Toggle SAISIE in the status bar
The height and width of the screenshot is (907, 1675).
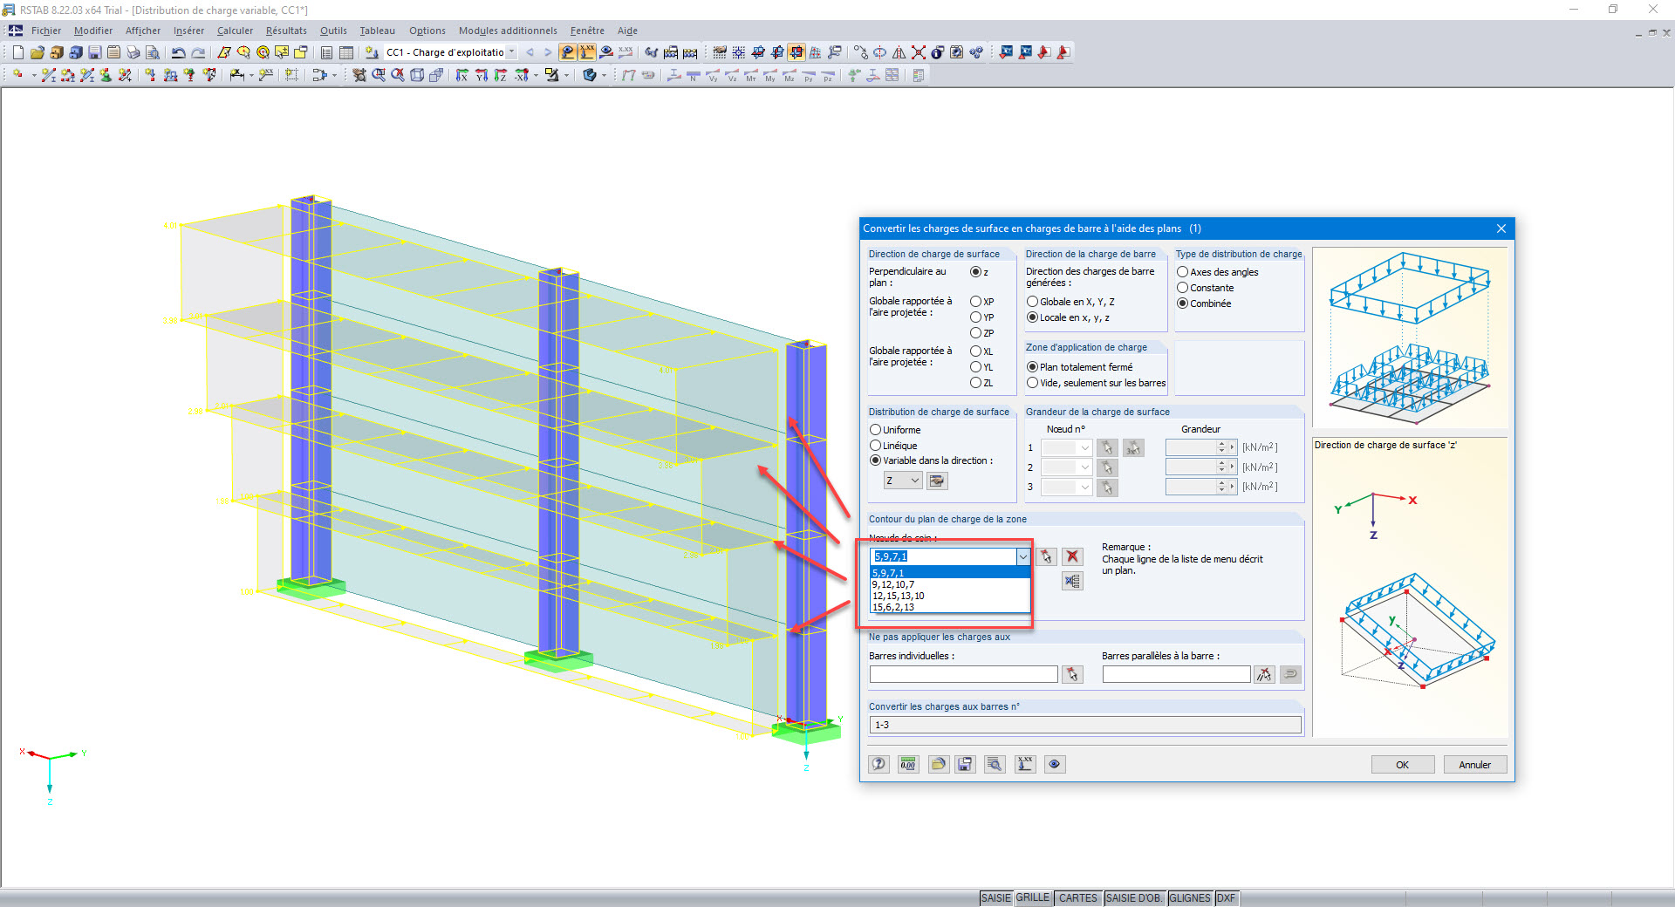tap(995, 898)
